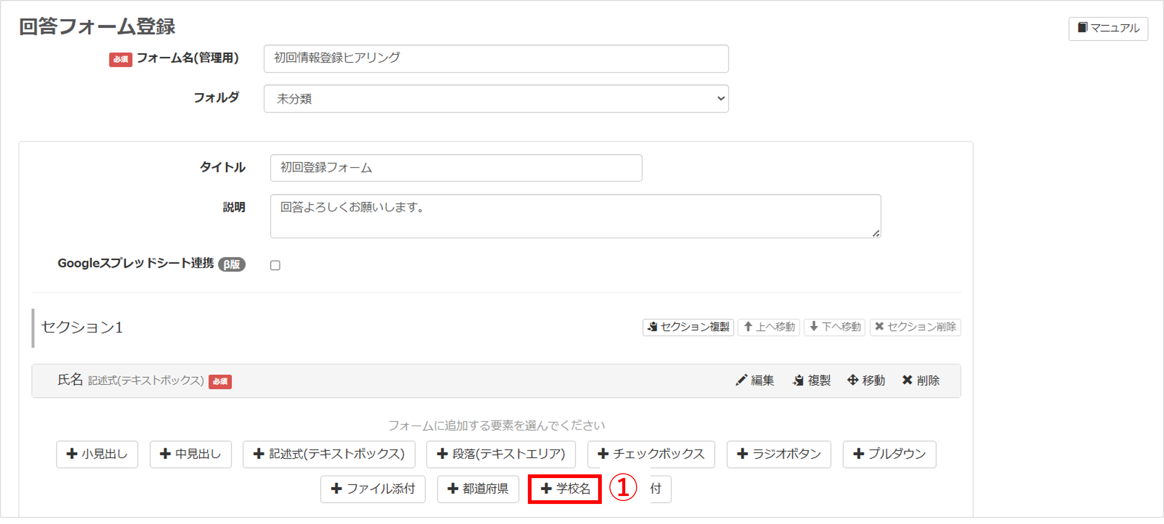Click the 削除 X icon for 氏名
This screenshot has height=524, width=1164.
(907, 380)
